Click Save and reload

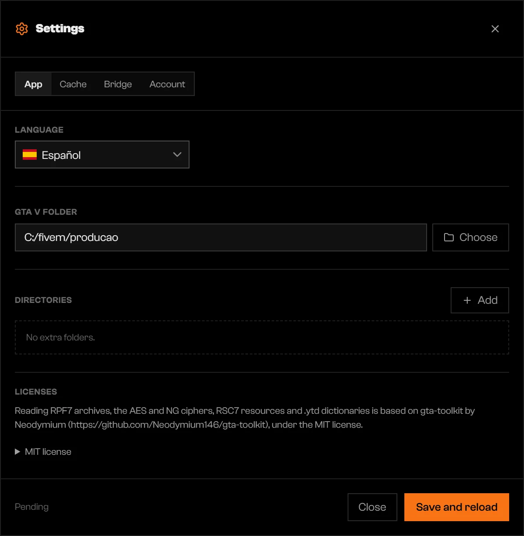tap(457, 507)
